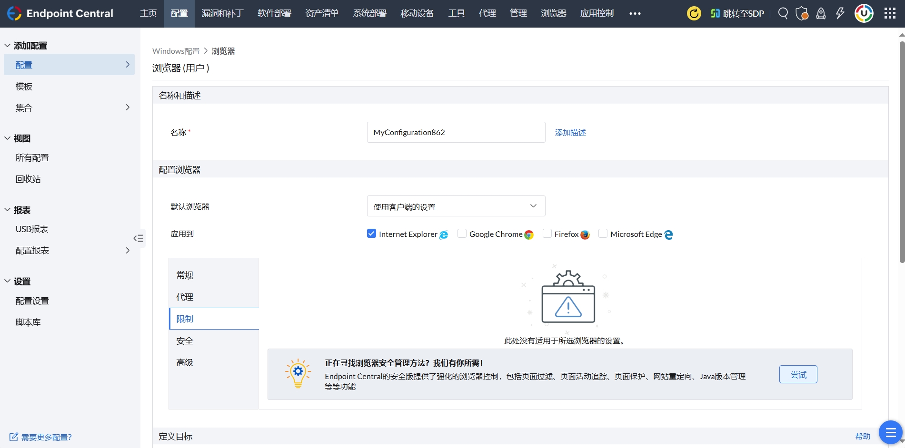This screenshot has width=905, height=448.
Task: Switch to the 安全 tab
Action: 185,341
